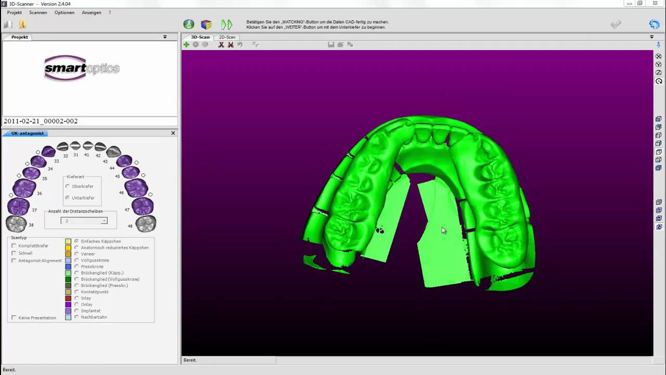Screen dimensions: 666x375
Task: Click the undo arrow icon in scan toolbar
Action: (240, 45)
